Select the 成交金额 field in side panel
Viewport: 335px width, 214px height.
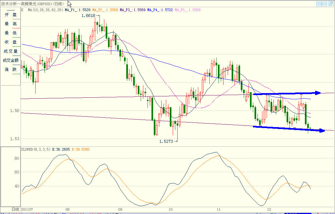point(11,60)
